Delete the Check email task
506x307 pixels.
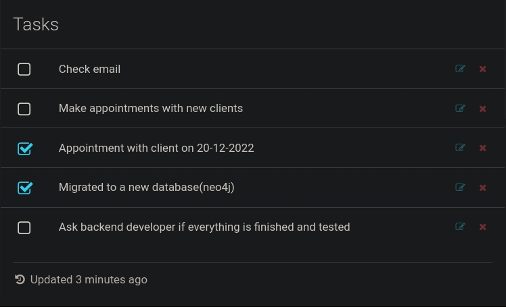pyautogui.click(x=482, y=69)
